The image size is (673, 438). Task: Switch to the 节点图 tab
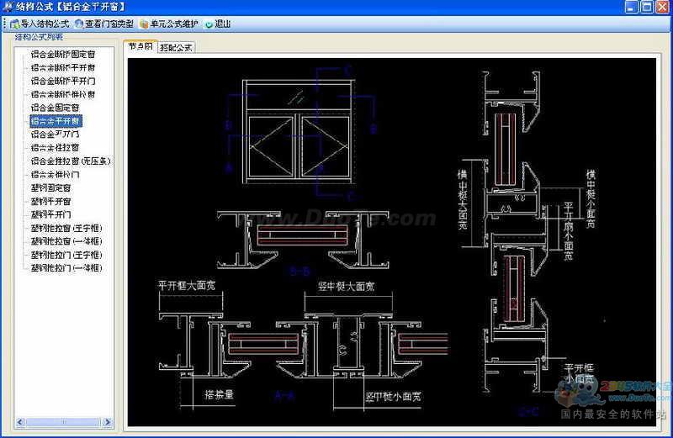[140, 46]
